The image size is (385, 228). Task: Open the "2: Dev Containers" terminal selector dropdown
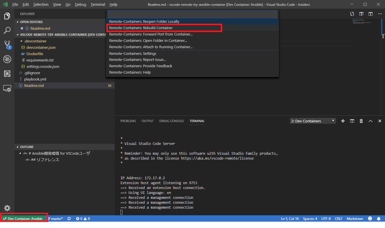coord(313,121)
